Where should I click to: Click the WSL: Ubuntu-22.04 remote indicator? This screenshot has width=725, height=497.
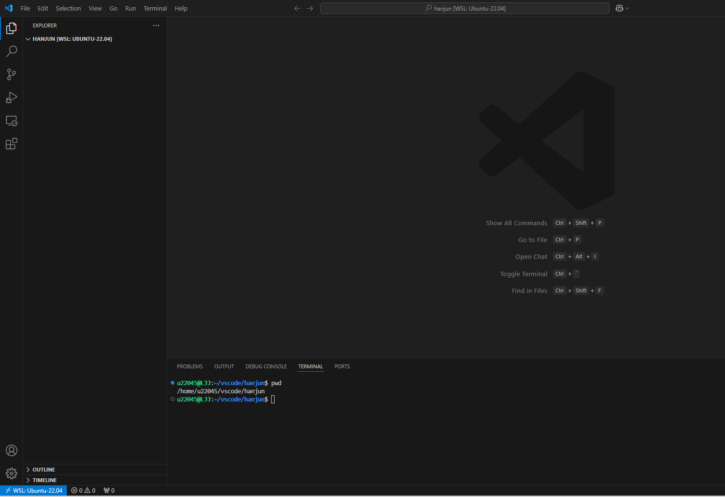coord(34,491)
